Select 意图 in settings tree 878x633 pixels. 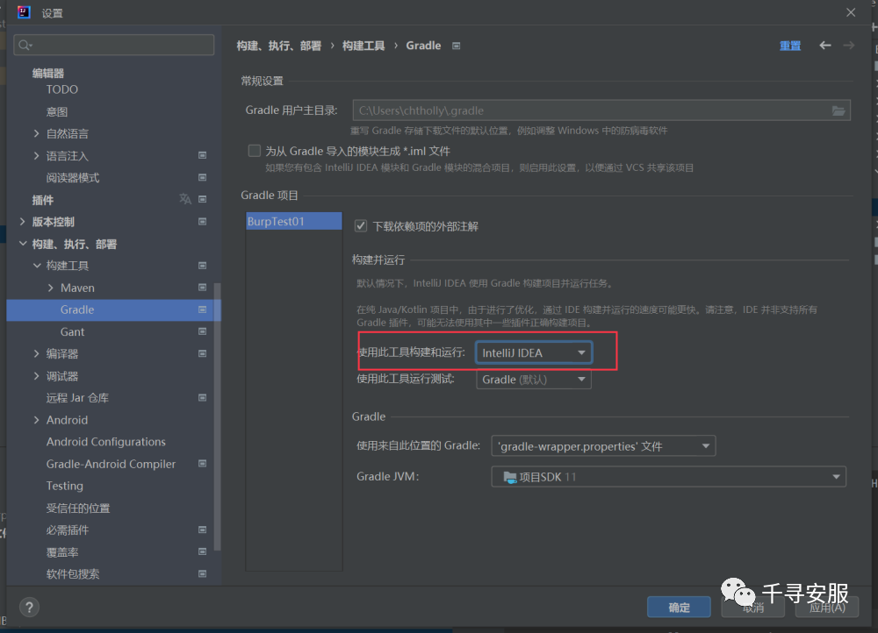pyautogui.click(x=56, y=112)
